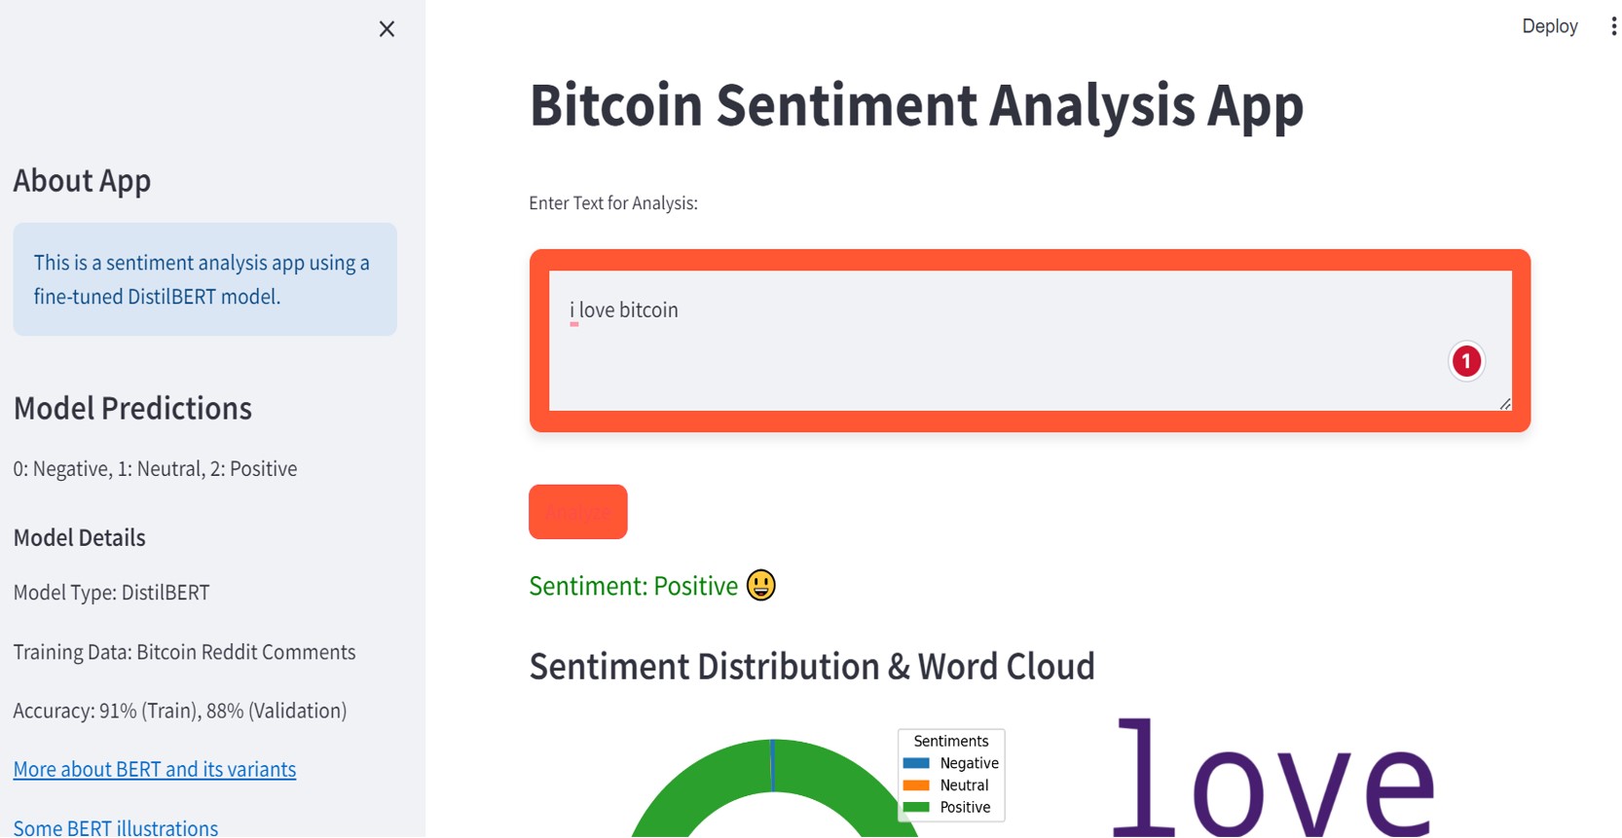Select the Positive entry in the chart legend

(964, 807)
